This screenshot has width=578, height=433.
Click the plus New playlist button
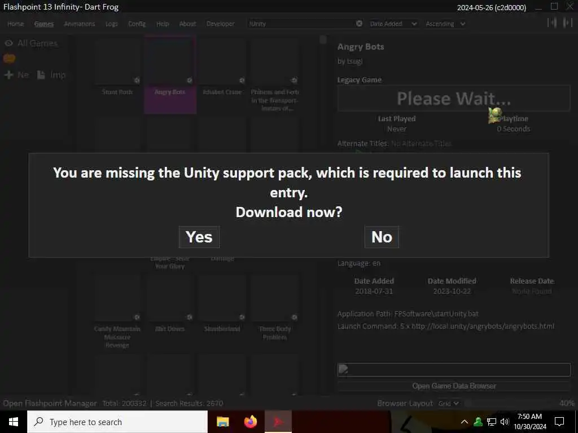[16, 75]
